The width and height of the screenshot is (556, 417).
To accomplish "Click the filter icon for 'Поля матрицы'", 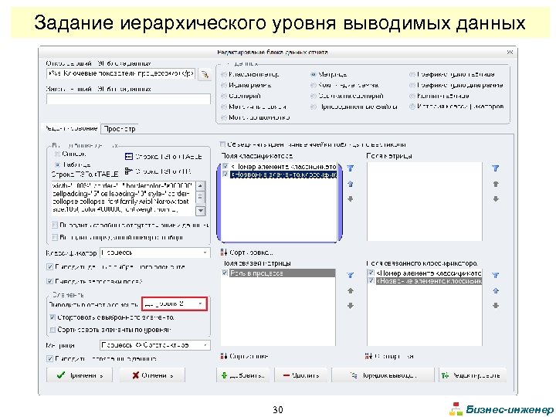I will 496,168.
